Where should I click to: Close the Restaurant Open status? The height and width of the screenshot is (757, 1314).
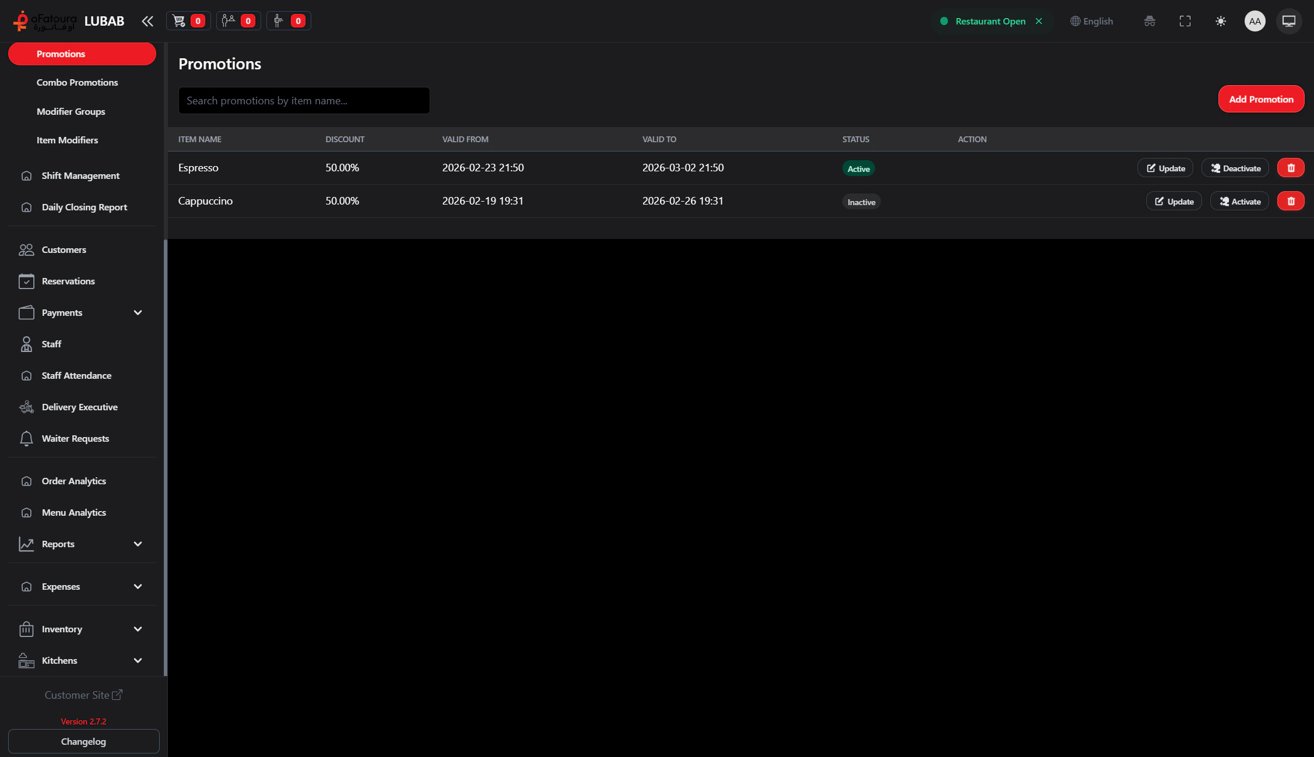pyautogui.click(x=1038, y=21)
